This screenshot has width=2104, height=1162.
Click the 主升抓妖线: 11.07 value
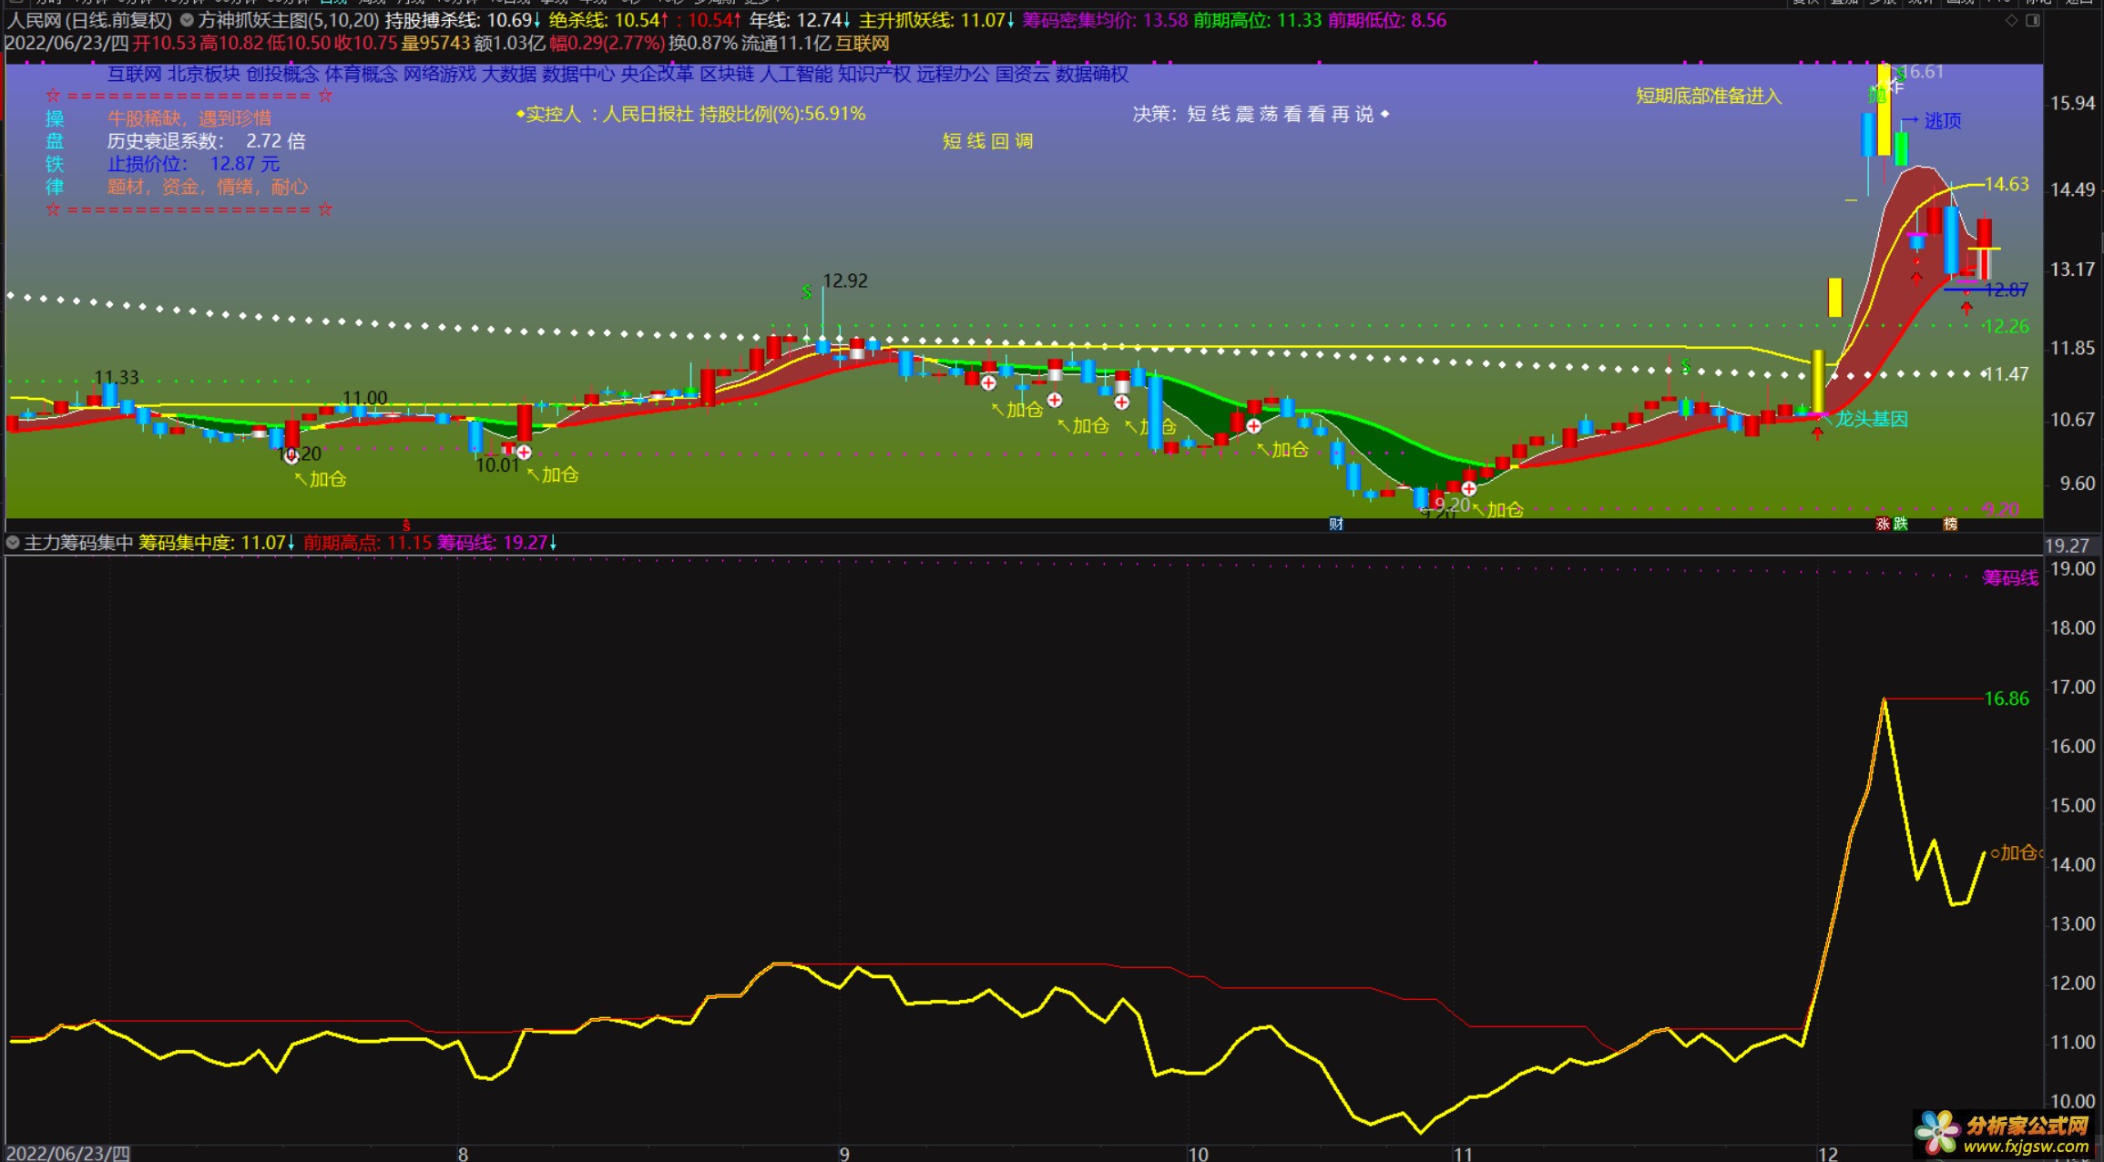pyautogui.click(x=936, y=20)
